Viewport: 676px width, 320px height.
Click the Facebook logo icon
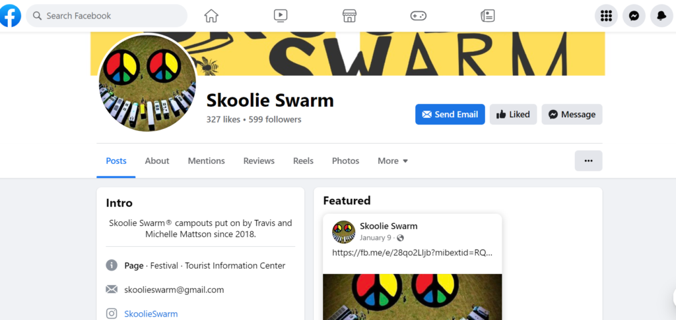tap(10, 16)
